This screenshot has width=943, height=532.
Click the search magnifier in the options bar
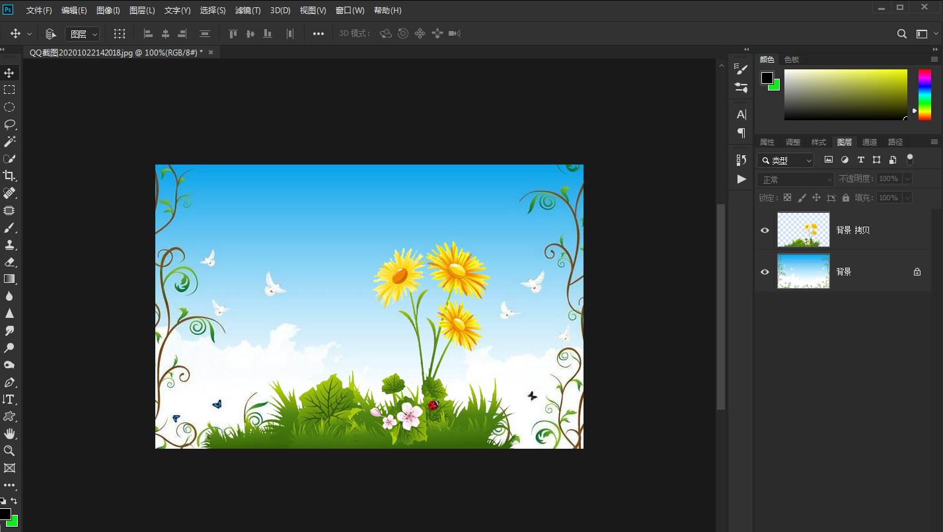[x=901, y=34]
